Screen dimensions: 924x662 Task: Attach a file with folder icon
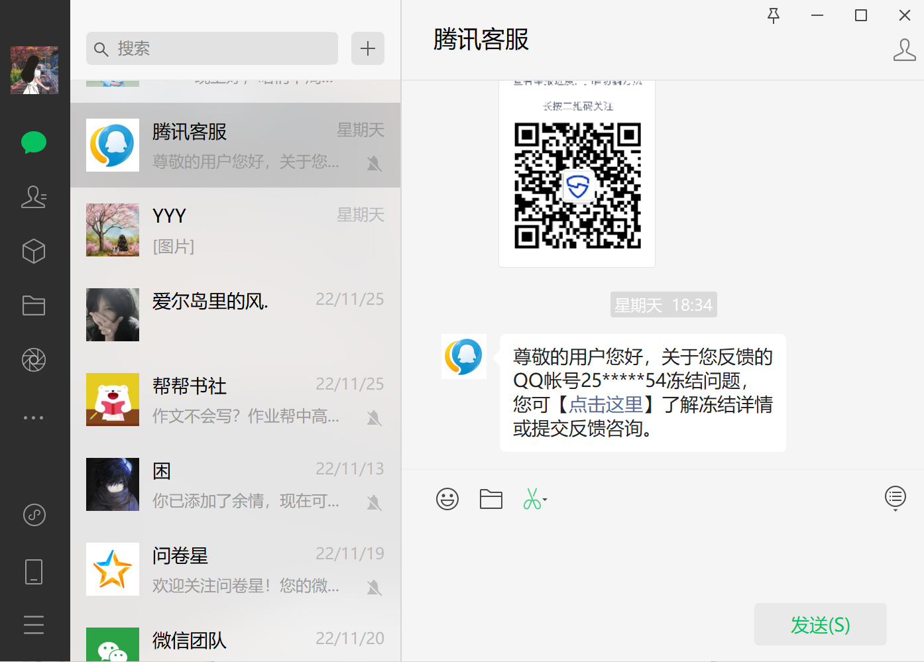[491, 499]
